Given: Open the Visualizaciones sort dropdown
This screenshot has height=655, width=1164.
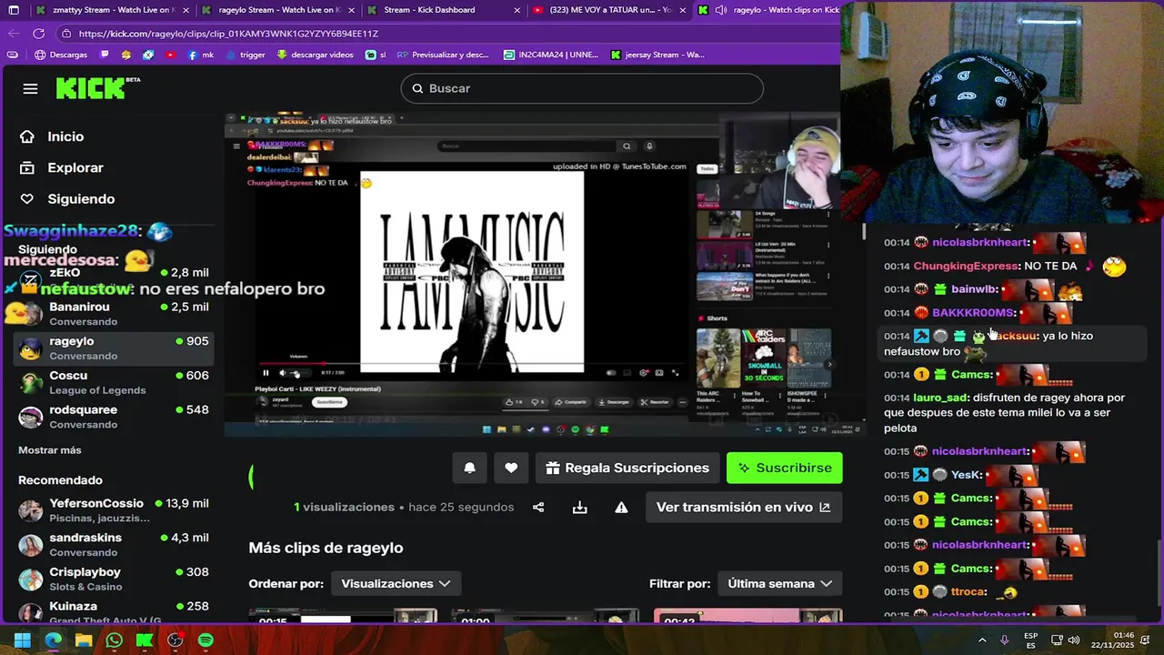Looking at the screenshot, I should (396, 583).
